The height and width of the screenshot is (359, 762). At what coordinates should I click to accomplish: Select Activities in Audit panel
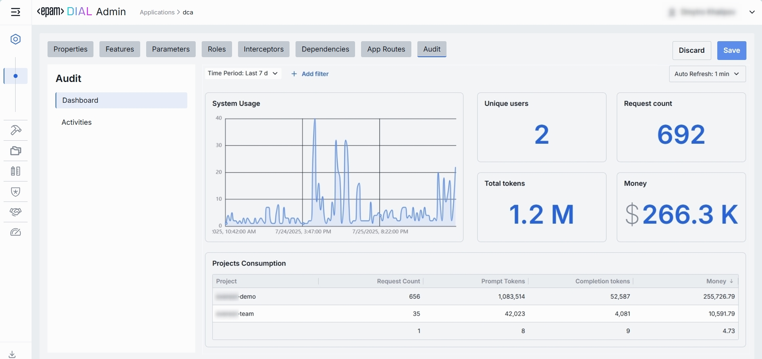point(77,122)
